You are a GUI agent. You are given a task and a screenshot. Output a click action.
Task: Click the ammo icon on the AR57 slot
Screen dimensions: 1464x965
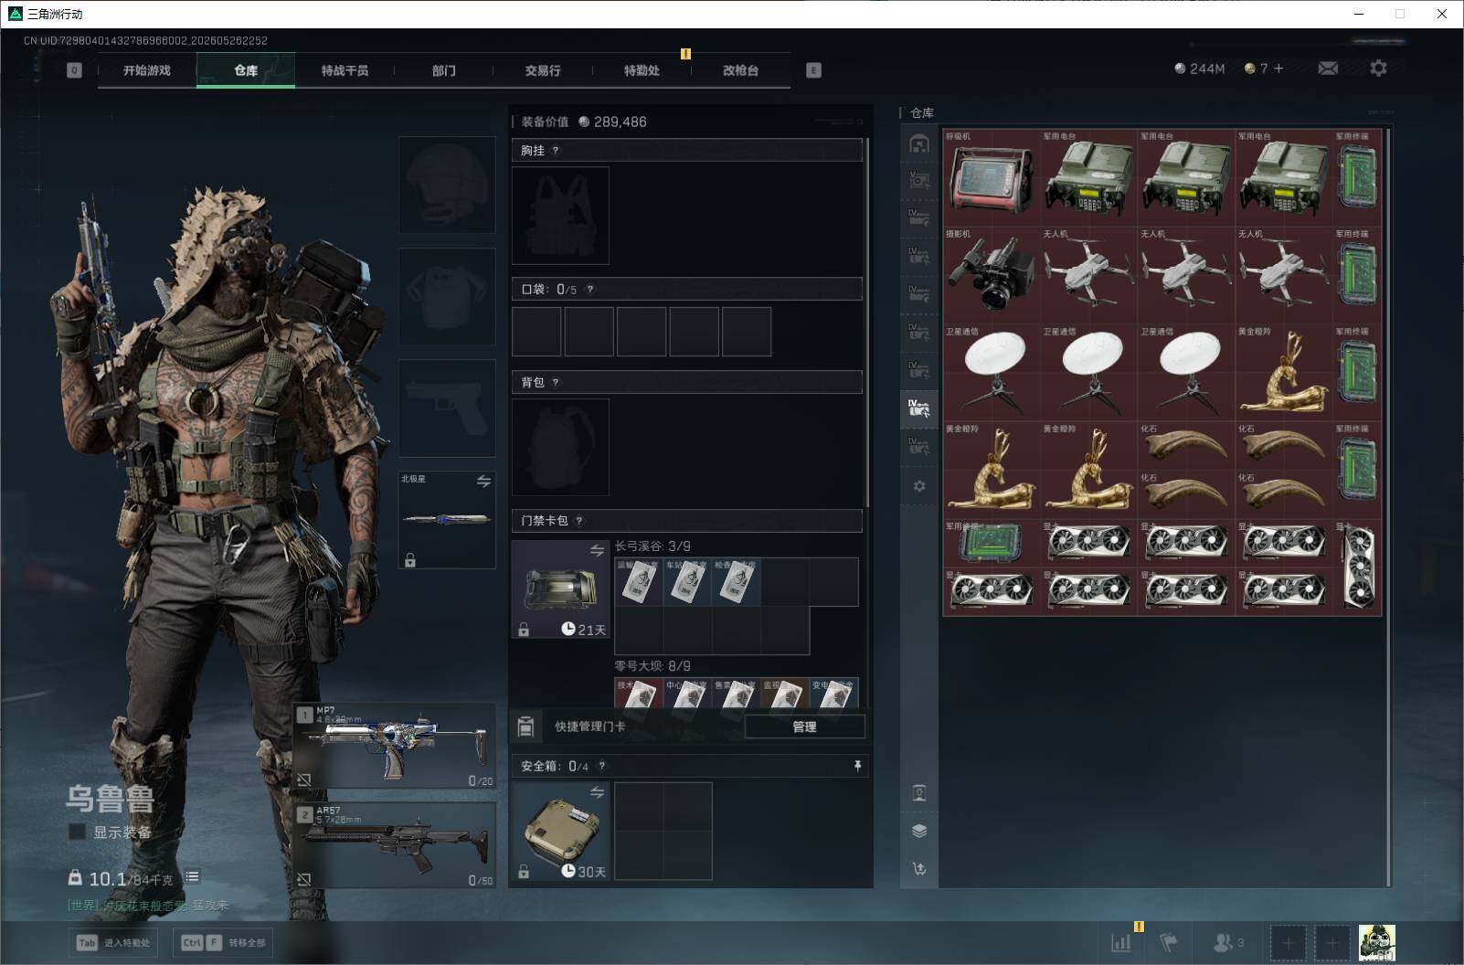303,879
